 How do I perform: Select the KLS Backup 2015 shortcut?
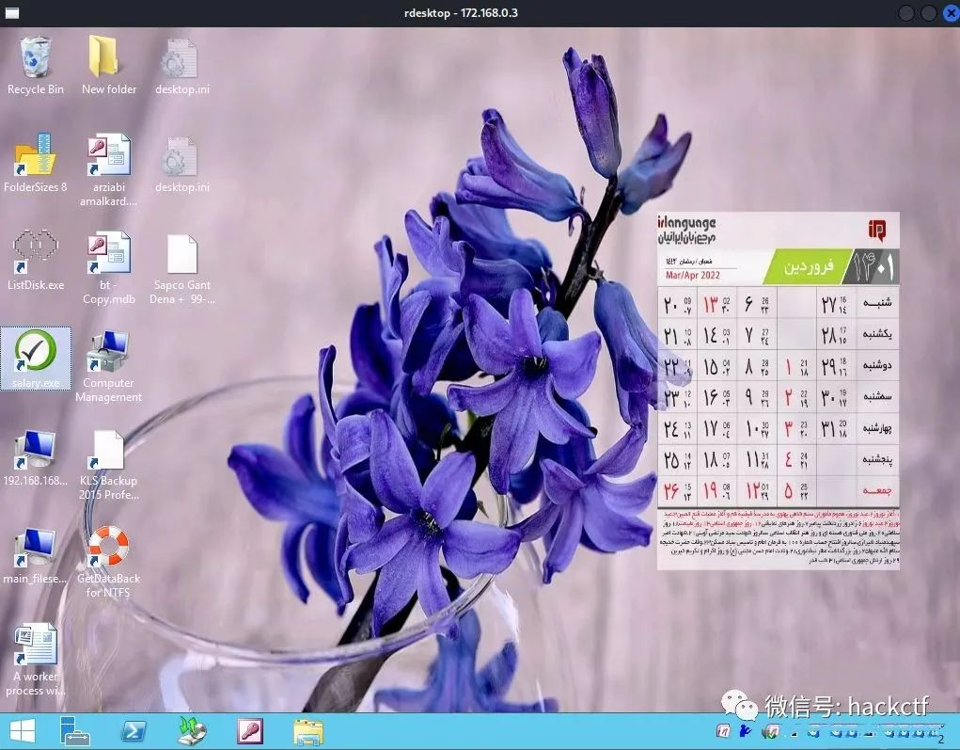(108, 465)
